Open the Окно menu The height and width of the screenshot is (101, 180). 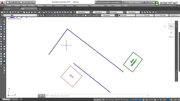[109, 6]
